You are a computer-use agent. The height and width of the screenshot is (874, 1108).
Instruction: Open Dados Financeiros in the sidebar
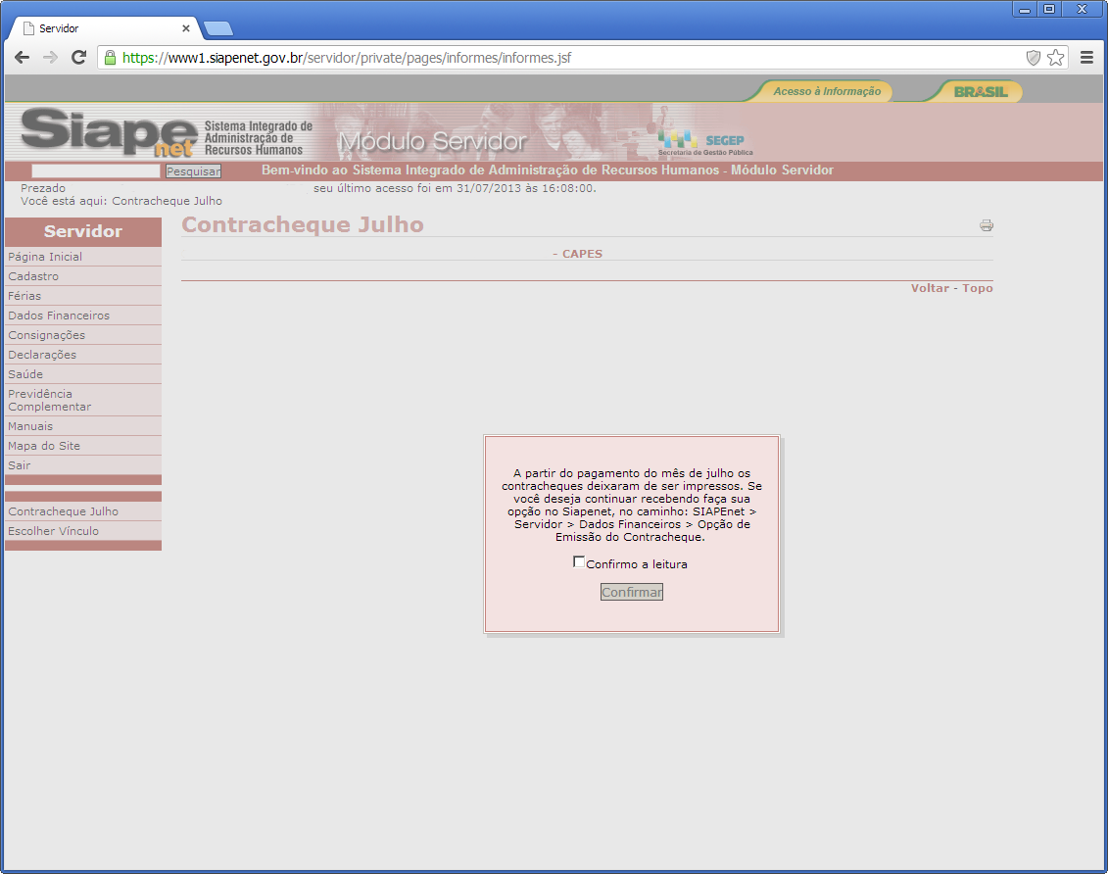(x=59, y=316)
